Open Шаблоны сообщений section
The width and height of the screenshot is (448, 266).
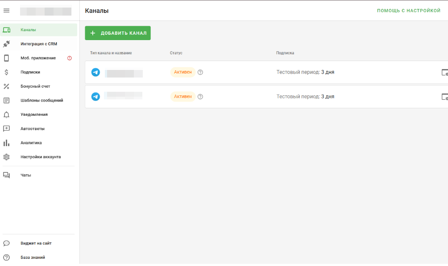[38, 100]
